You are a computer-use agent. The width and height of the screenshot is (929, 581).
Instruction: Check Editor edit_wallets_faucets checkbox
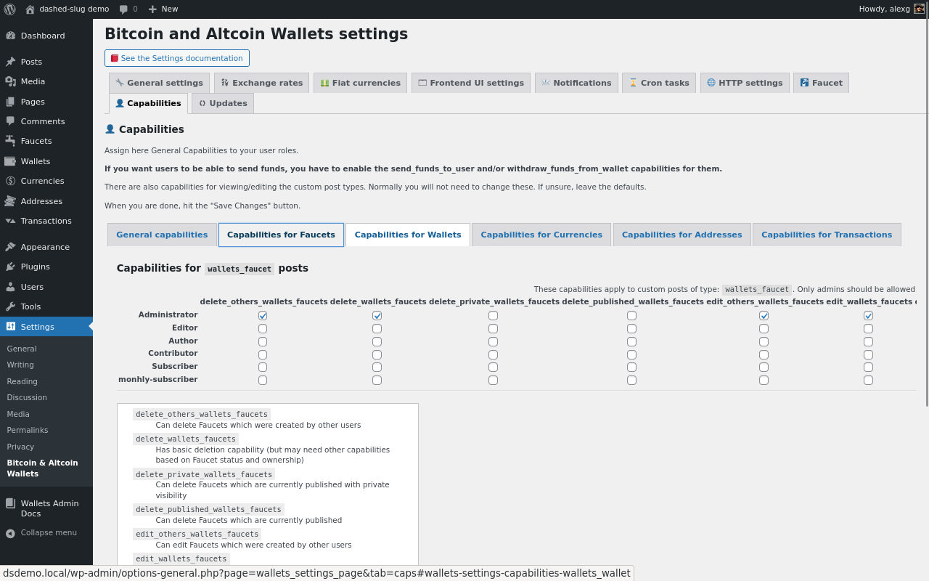[868, 328]
